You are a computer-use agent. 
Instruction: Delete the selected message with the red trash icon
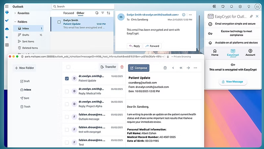[122, 67]
